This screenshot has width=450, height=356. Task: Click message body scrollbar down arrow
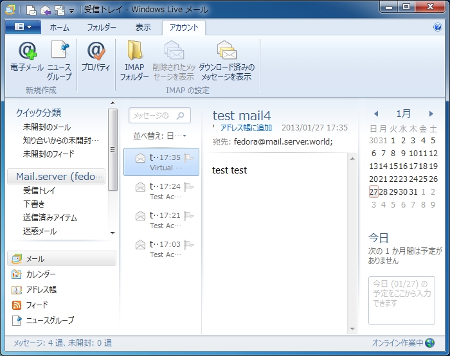352,329
